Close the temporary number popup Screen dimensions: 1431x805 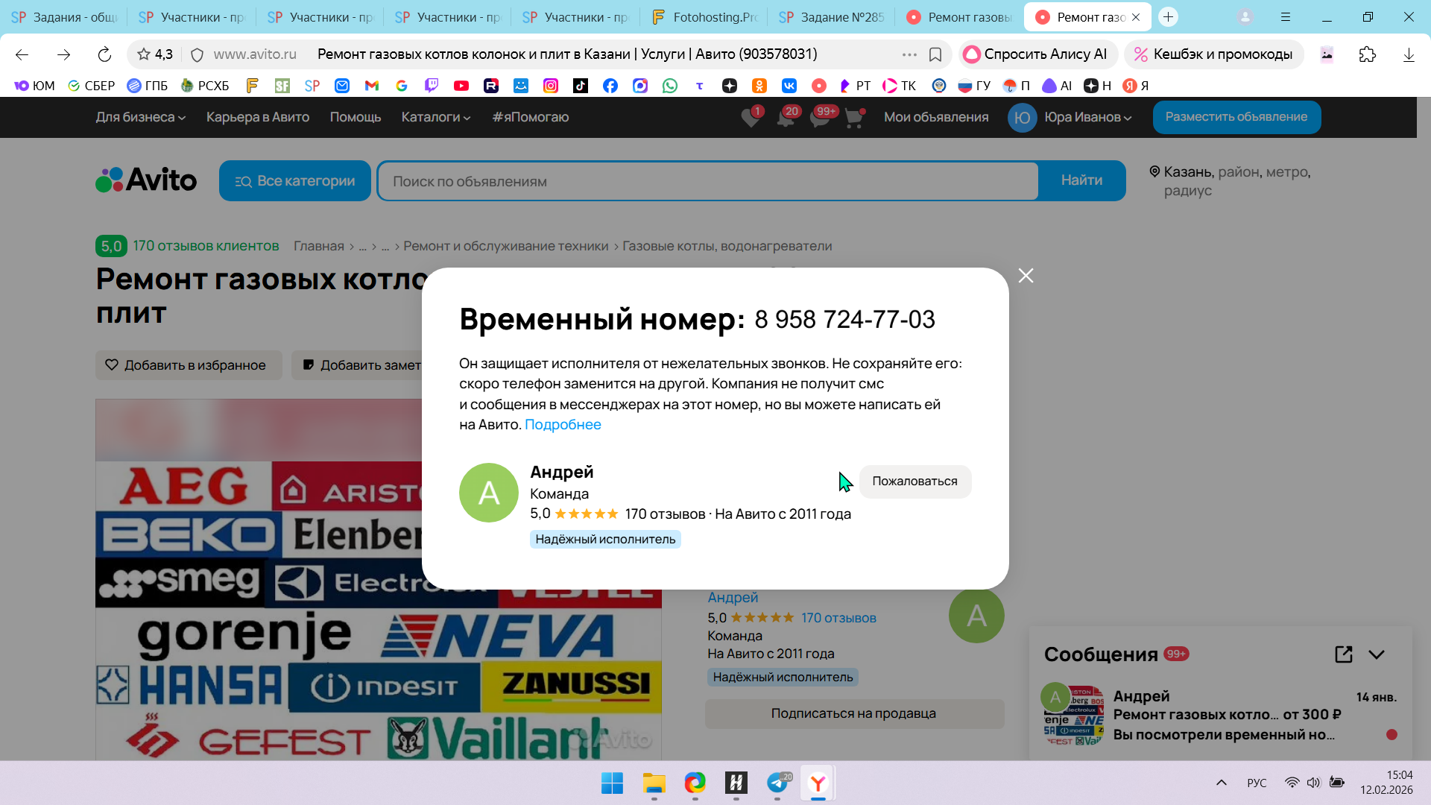[x=1026, y=276]
